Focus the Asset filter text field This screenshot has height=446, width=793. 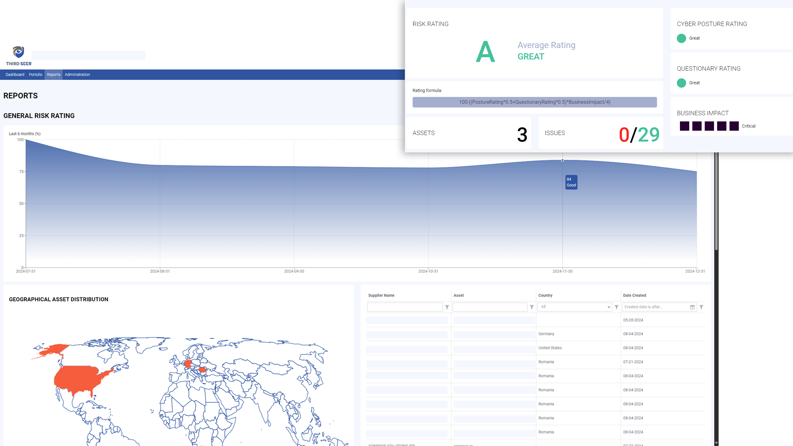pos(490,307)
